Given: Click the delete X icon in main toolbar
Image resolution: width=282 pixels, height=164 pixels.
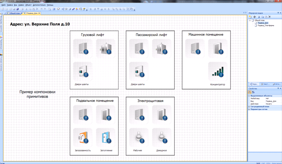Looking at the screenshot, I should click(37, 9).
